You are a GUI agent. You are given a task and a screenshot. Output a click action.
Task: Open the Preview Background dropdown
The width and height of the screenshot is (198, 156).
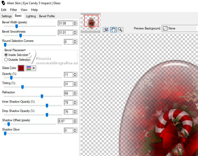tap(180, 28)
